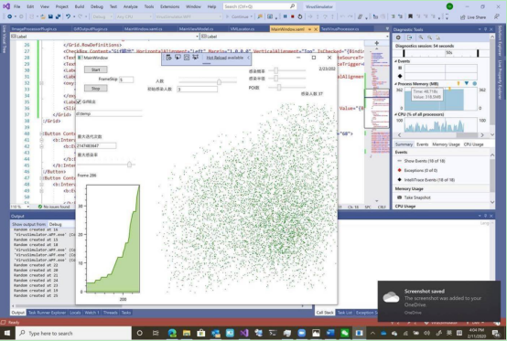507x341 pixels.
Task: Click the Restart debugging icon
Action: 300,16
